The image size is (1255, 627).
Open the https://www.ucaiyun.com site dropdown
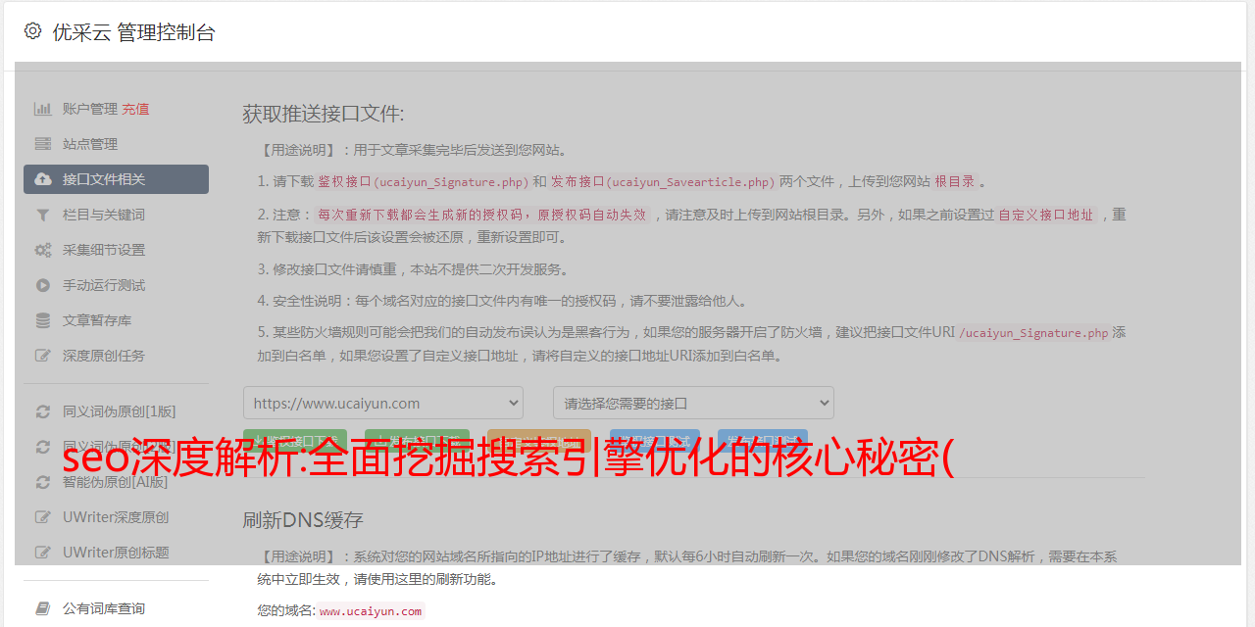[383, 403]
